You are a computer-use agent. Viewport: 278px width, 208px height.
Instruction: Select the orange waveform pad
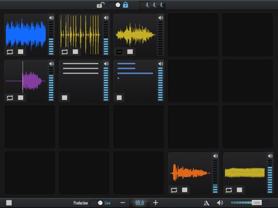pos(190,172)
